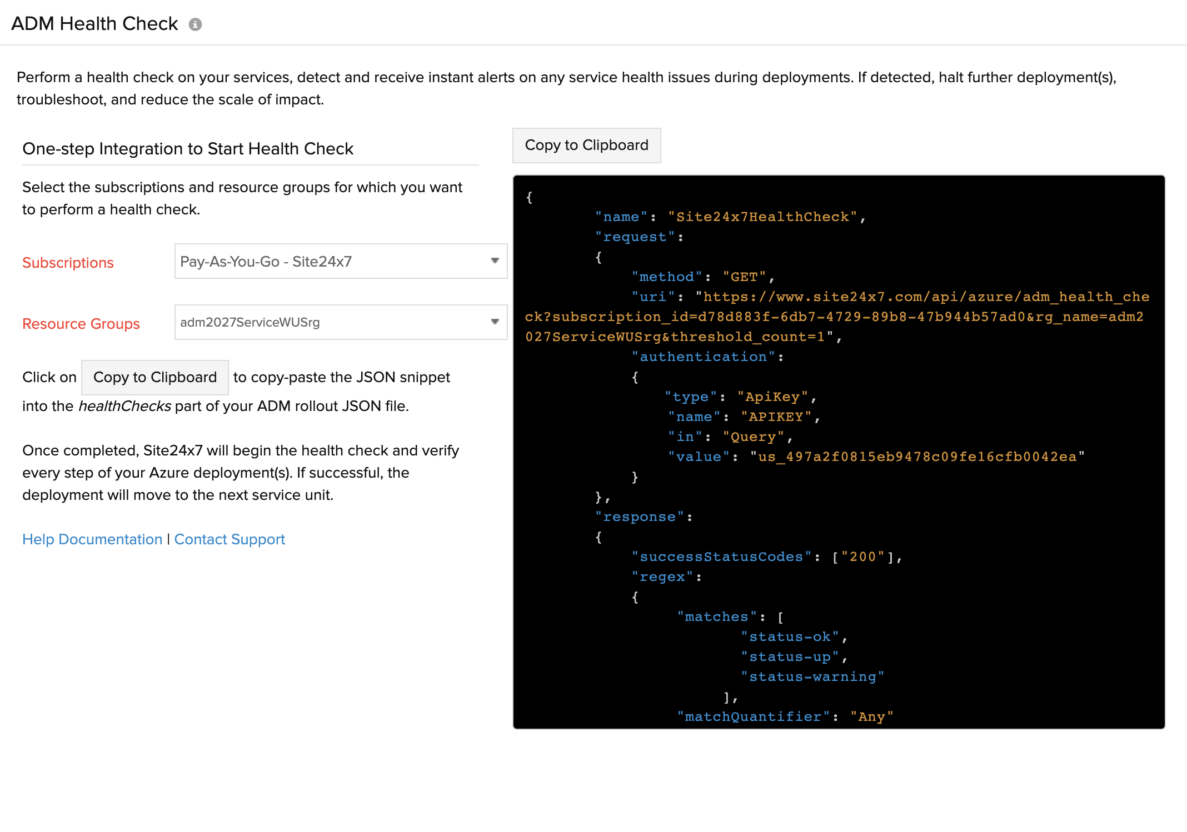Click the API key value in JSON
The image size is (1187, 832).
(917, 457)
